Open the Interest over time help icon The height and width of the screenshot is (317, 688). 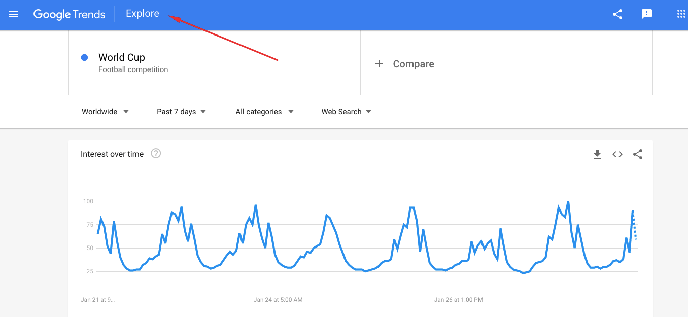point(156,153)
